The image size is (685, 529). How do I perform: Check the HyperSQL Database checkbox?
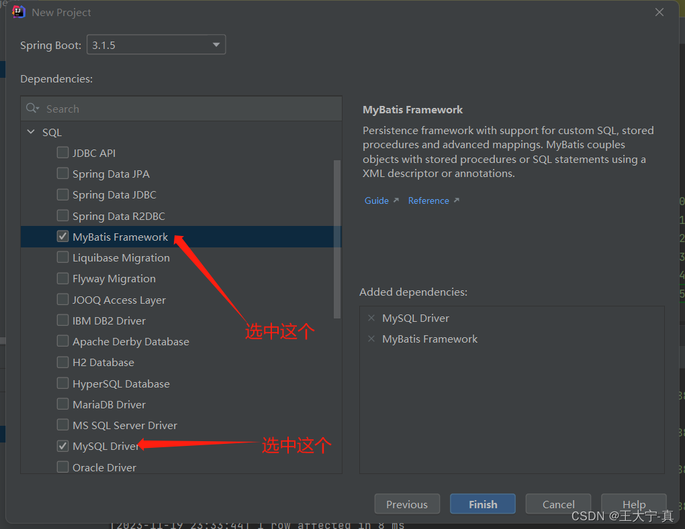[62, 384]
